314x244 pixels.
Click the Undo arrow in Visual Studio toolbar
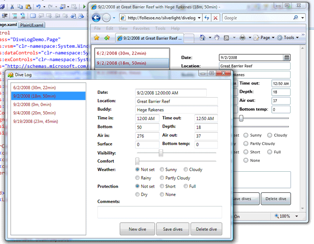(x=38, y=7)
